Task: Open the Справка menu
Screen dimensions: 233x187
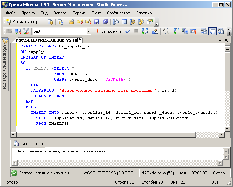Action: pyautogui.click(x=144, y=13)
